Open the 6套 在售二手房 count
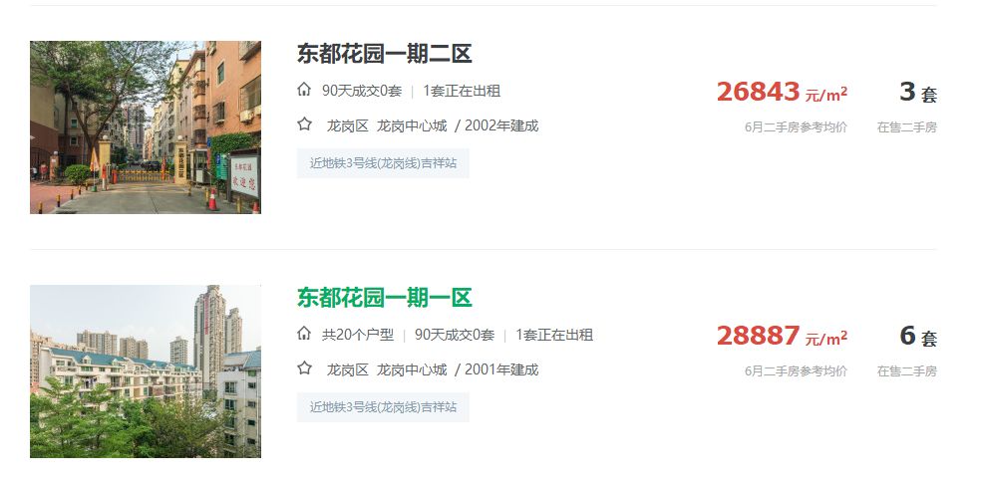Image resolution: width=982 pixels, height=488 pixels. (918, 337)
